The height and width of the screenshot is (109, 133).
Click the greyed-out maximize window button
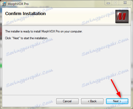(x=115, y=3)
